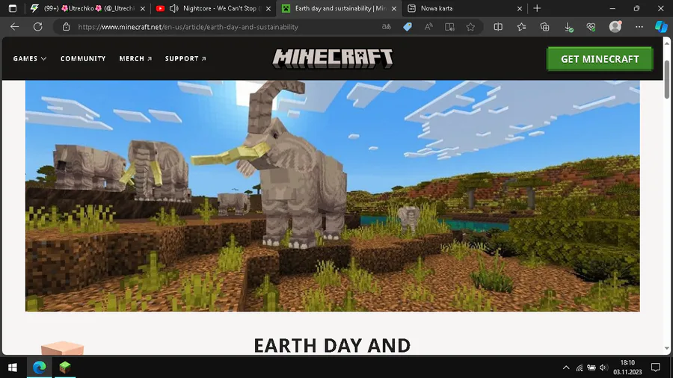
Task: Open the shopping price tag icon
Action: 408,27
